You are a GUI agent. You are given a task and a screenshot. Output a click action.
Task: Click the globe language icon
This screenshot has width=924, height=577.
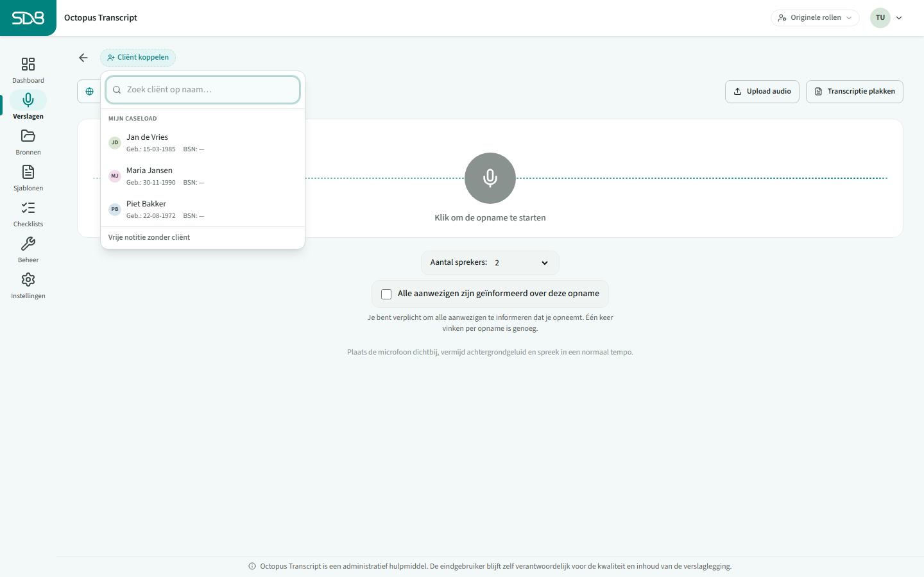(x=89, y=92)
